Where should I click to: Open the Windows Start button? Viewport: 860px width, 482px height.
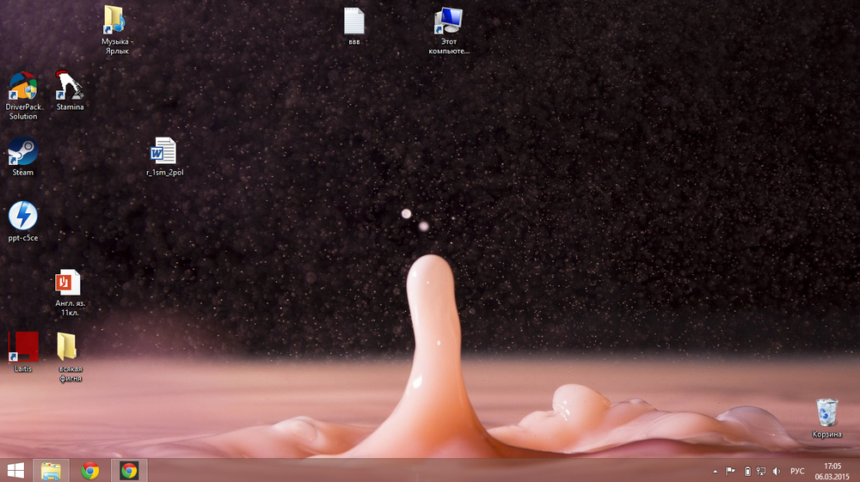coord(15,470)
